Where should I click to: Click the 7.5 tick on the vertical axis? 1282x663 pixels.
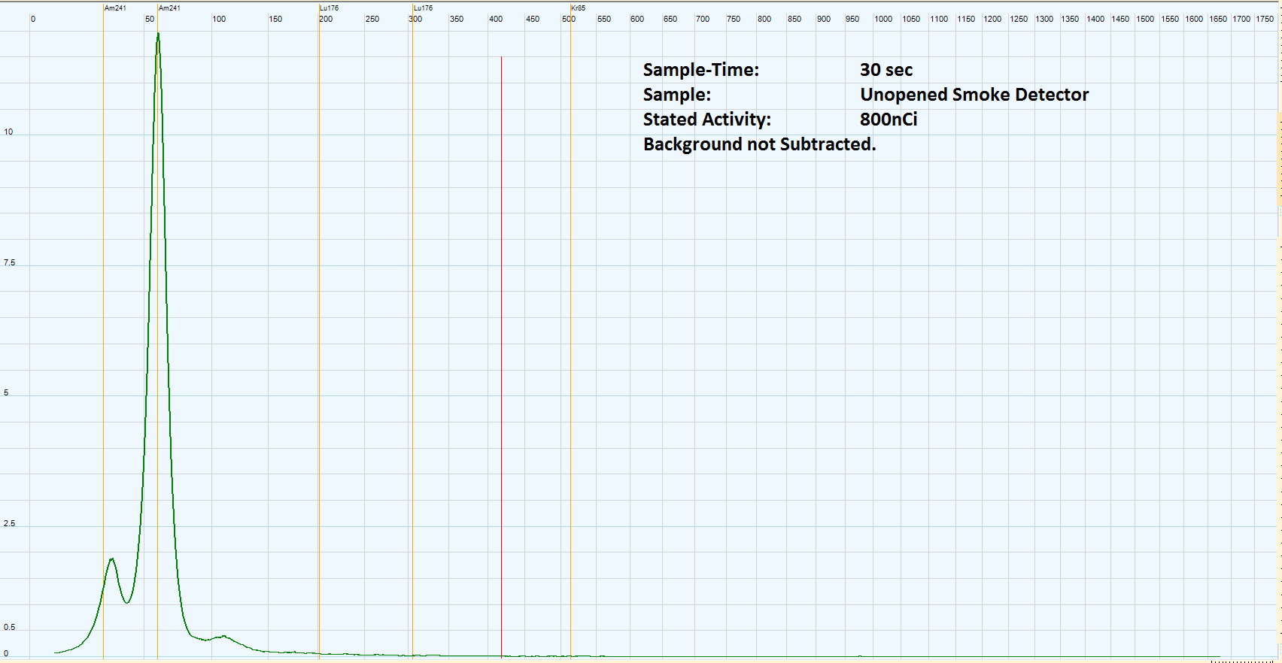pos(9,262)
